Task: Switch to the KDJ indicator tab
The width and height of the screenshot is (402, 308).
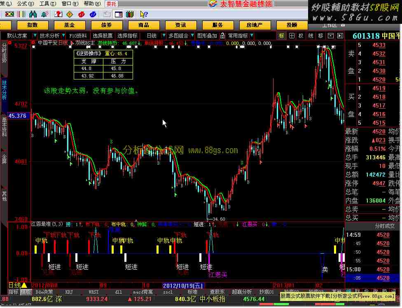Action: coord(69,292)
